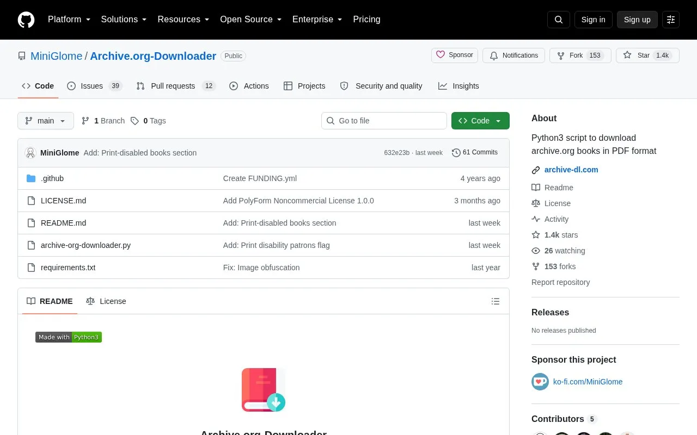This screenshot has width=697, height=435.
Task: Expand the Platform menu
Action: (69, 20)
